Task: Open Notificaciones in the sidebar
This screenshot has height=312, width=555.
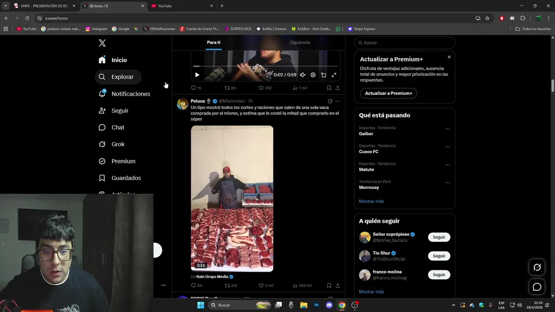Action: click(125, 94)
